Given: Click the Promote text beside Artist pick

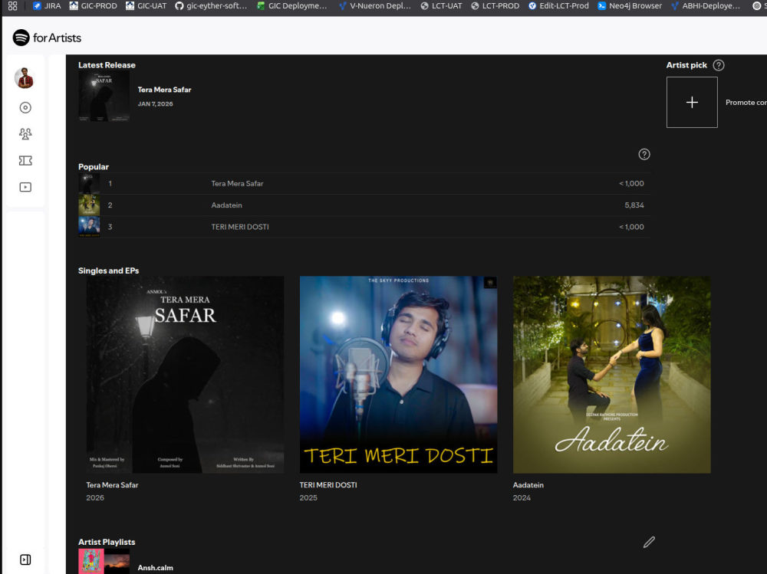Looking at the screenshot, I should (x=746, y=102).
